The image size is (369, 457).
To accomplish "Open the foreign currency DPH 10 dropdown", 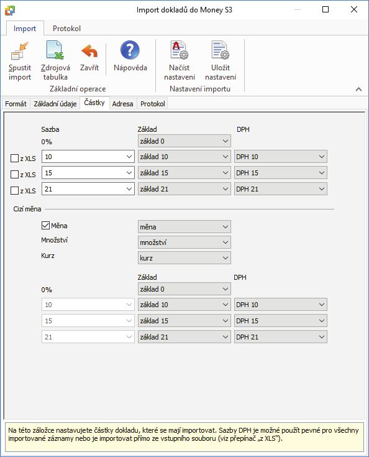I will coord(281,305).
